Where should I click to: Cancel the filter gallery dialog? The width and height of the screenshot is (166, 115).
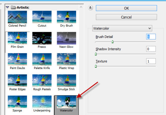[x=126, y=17]
